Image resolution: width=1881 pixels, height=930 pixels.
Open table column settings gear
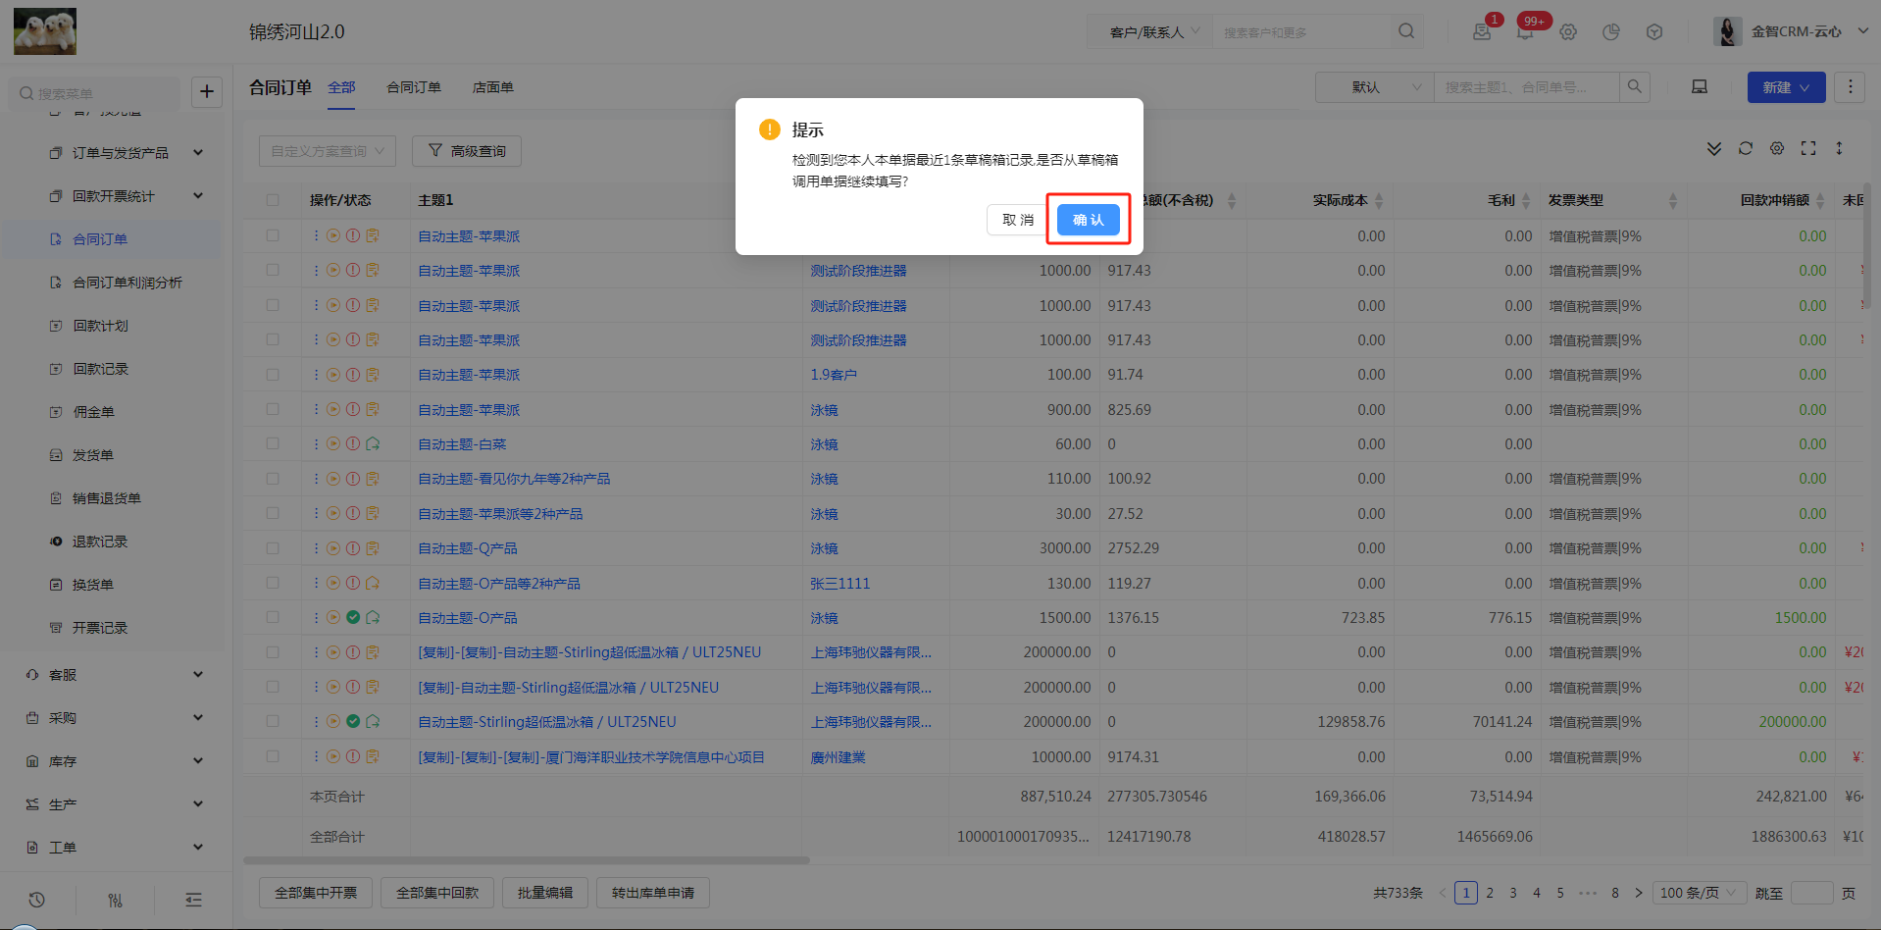(x=1777, y=148)
